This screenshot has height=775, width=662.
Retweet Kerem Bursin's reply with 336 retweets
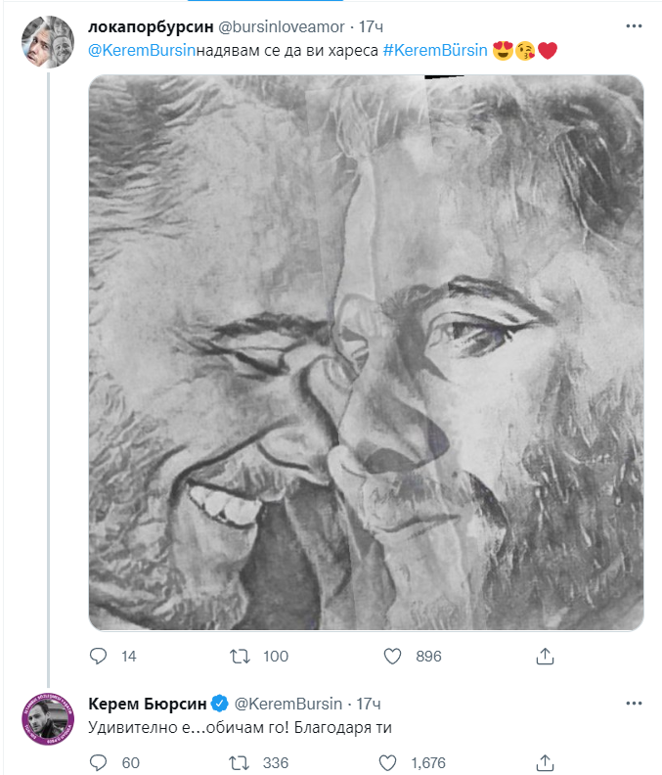[242, 762]
